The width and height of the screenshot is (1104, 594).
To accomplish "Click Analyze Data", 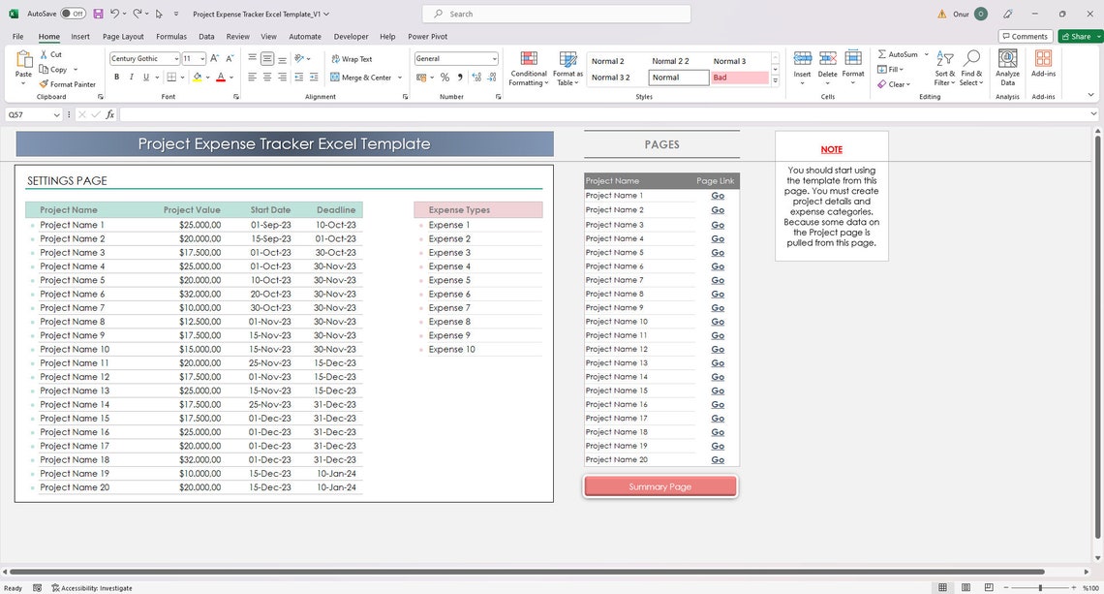I will click(x=1007, y=68).
